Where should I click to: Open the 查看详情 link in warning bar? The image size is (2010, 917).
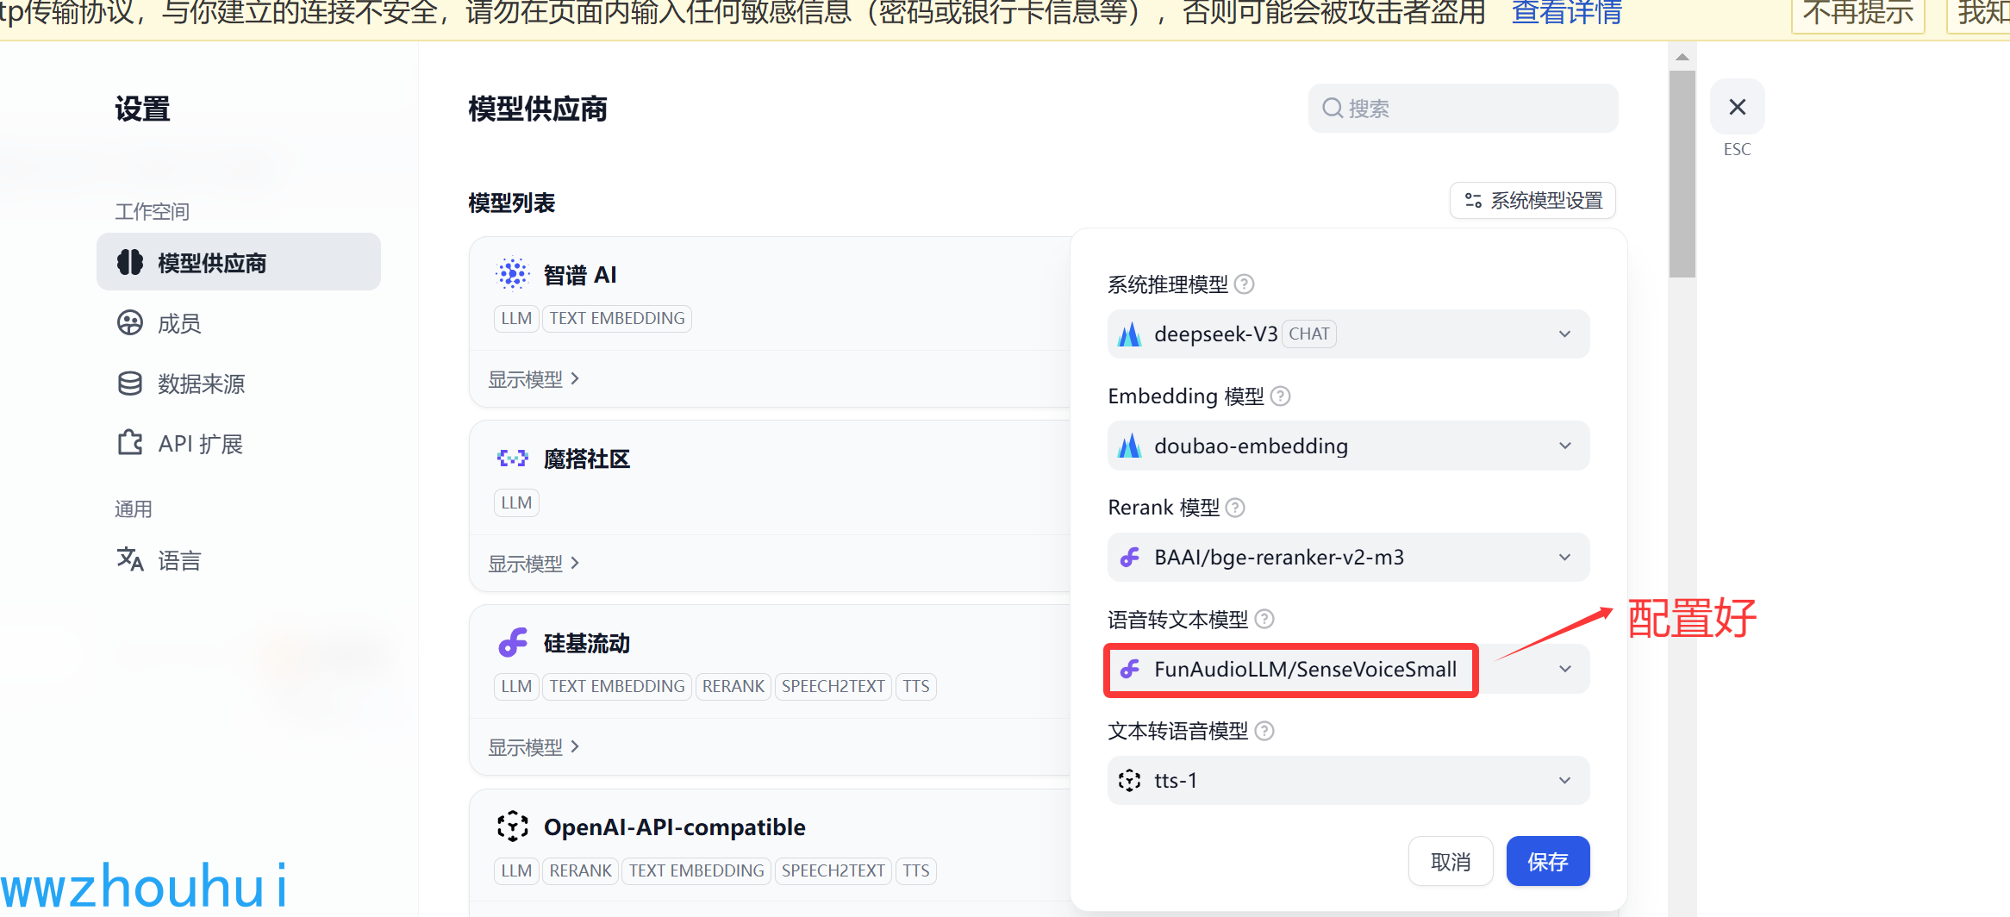pyautogui.click(x=1567, y=13)
